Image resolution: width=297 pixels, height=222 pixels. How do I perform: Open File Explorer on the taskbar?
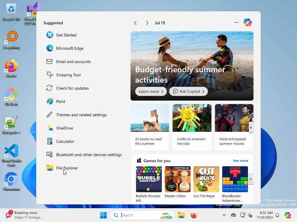click(181, 215)
